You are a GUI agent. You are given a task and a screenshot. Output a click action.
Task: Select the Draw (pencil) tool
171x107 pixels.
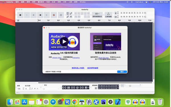68,17
